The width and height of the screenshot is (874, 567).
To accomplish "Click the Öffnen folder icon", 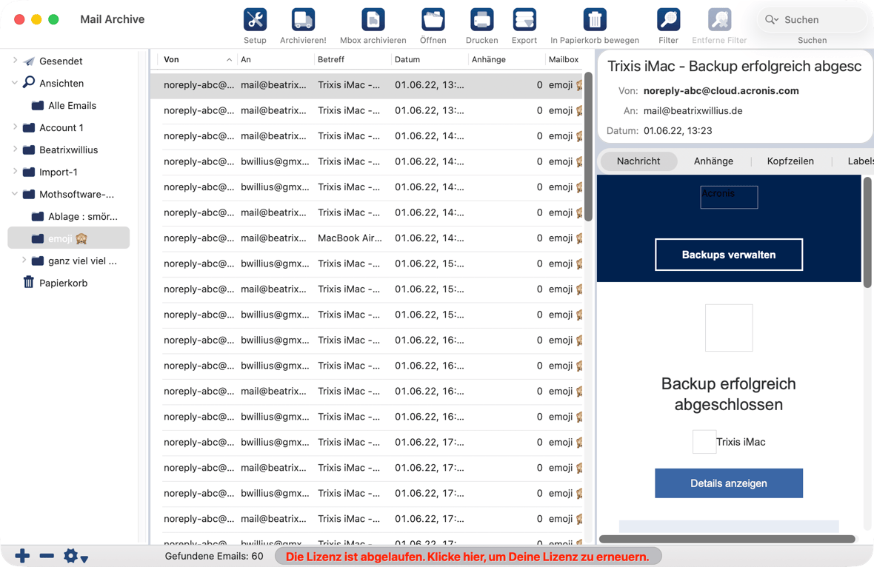I will 433,20.
